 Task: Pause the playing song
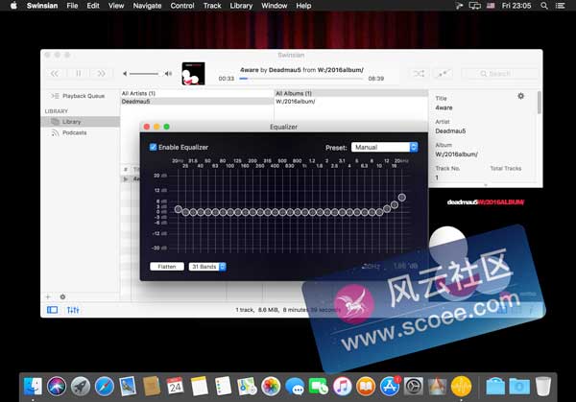click(79, 74)
